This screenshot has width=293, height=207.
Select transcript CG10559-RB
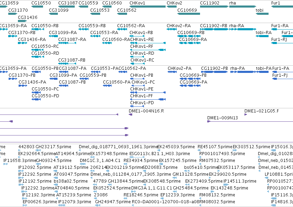92,25
